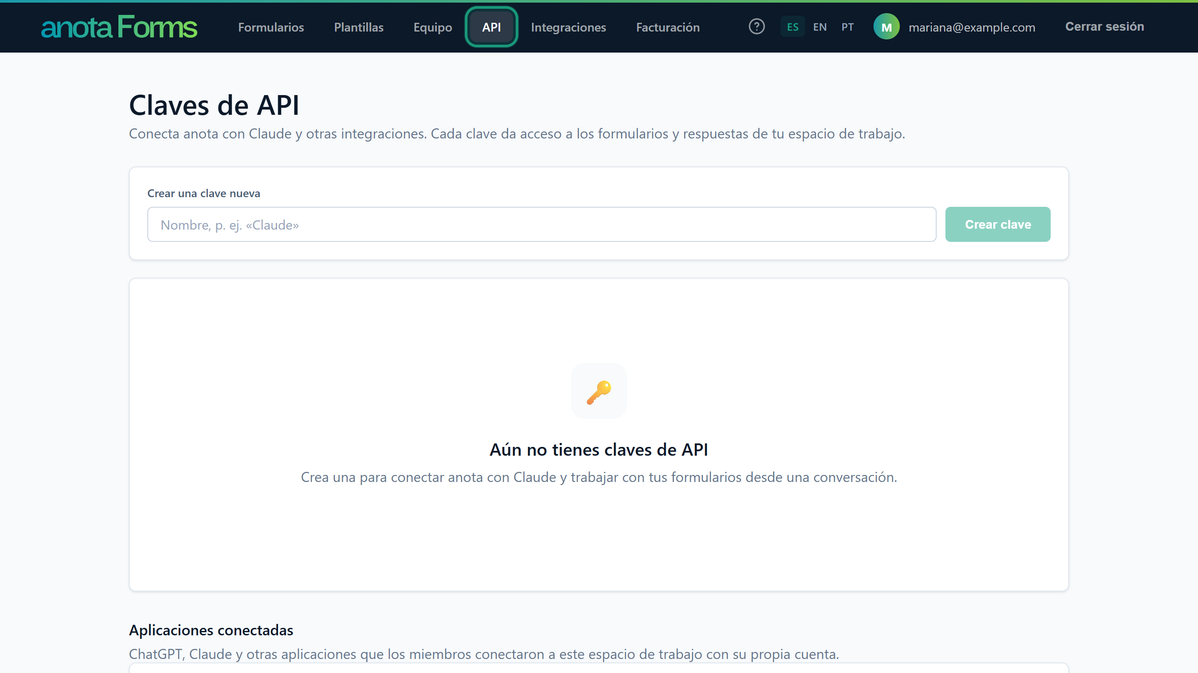Open the Equipo tab
1198x673 pixels.
coord(432,27)
